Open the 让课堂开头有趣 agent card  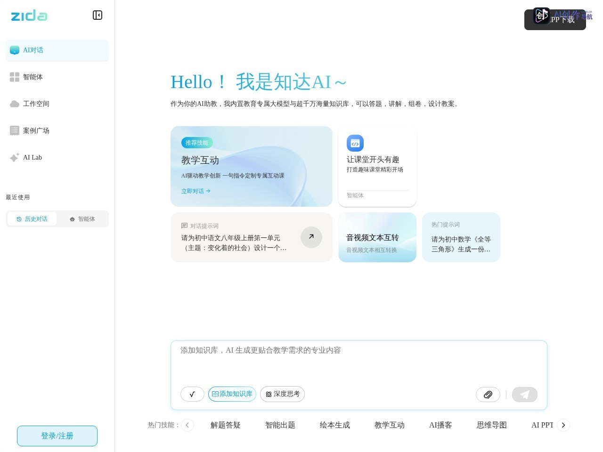(377, 166)
